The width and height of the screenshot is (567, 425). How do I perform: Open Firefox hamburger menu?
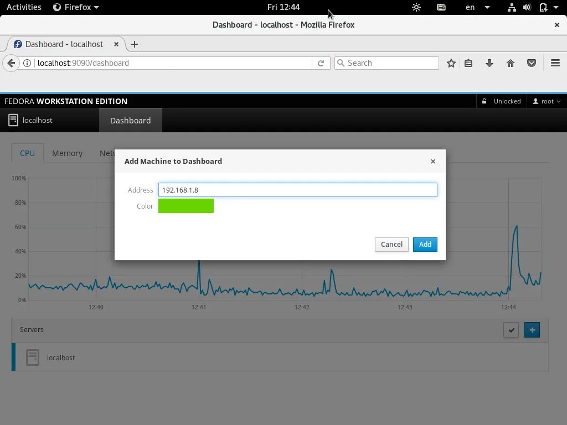tap(555, 63)
